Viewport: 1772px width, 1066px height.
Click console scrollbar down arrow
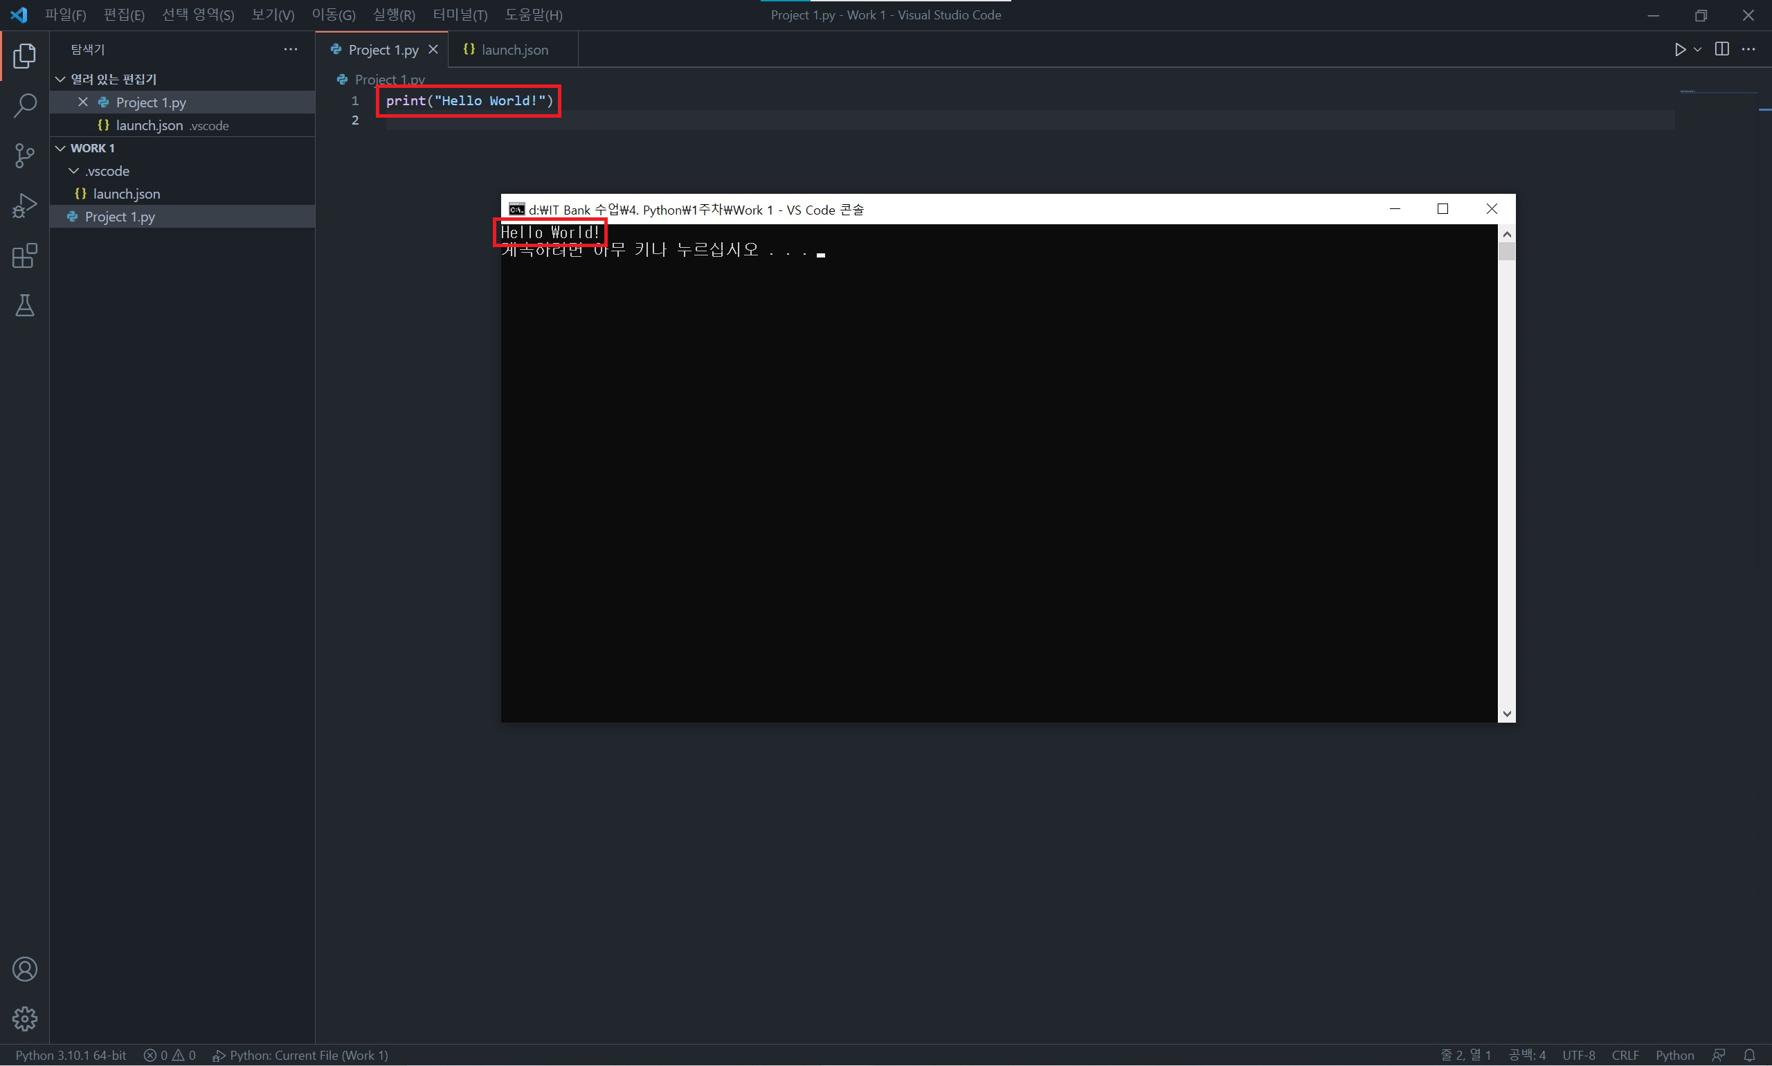click(x=1506, y=714)
